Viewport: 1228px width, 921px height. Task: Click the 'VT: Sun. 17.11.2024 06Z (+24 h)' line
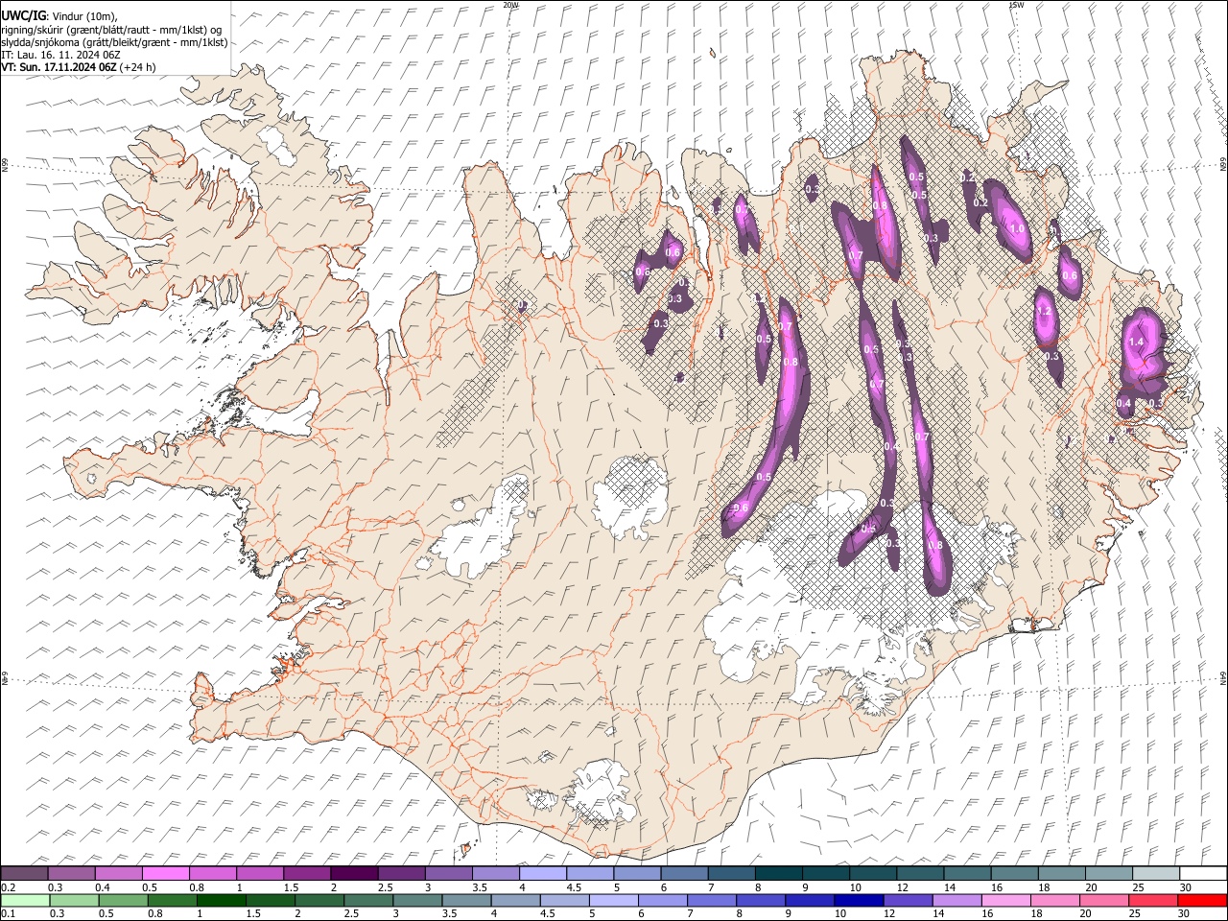click(x=79, y=67)
